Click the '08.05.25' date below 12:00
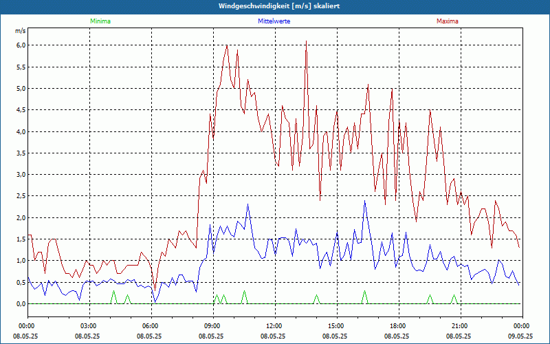Image resolution: width=550 pixels, height=344 pixels. point(273,336)
